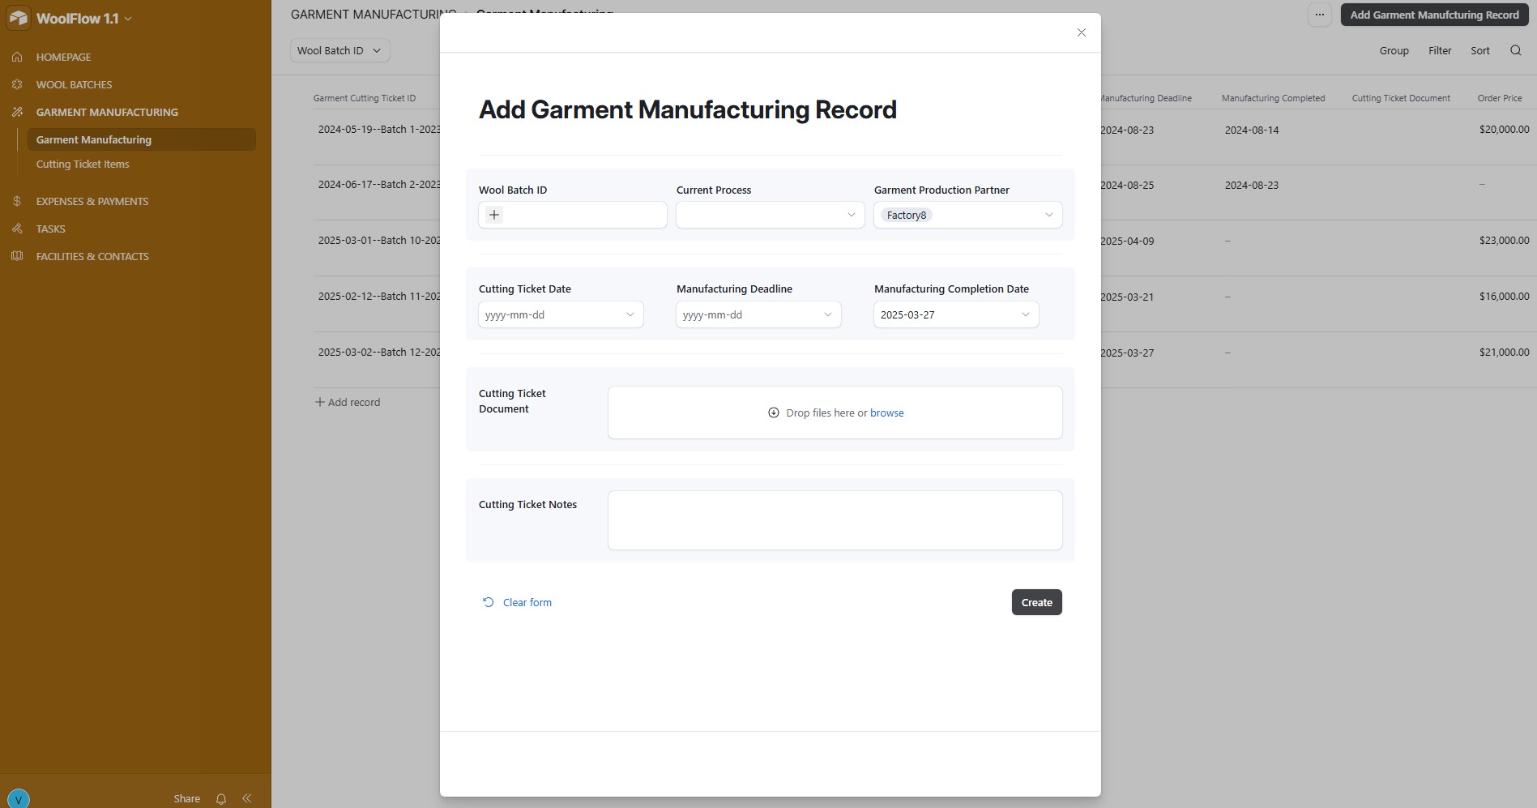
Task: Click the three-dots more options button
Action: pyautogui.click(x=1319, y=15)
